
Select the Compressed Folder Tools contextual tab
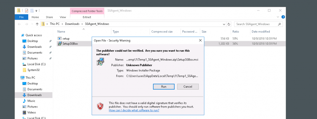[x=87, y=11]
